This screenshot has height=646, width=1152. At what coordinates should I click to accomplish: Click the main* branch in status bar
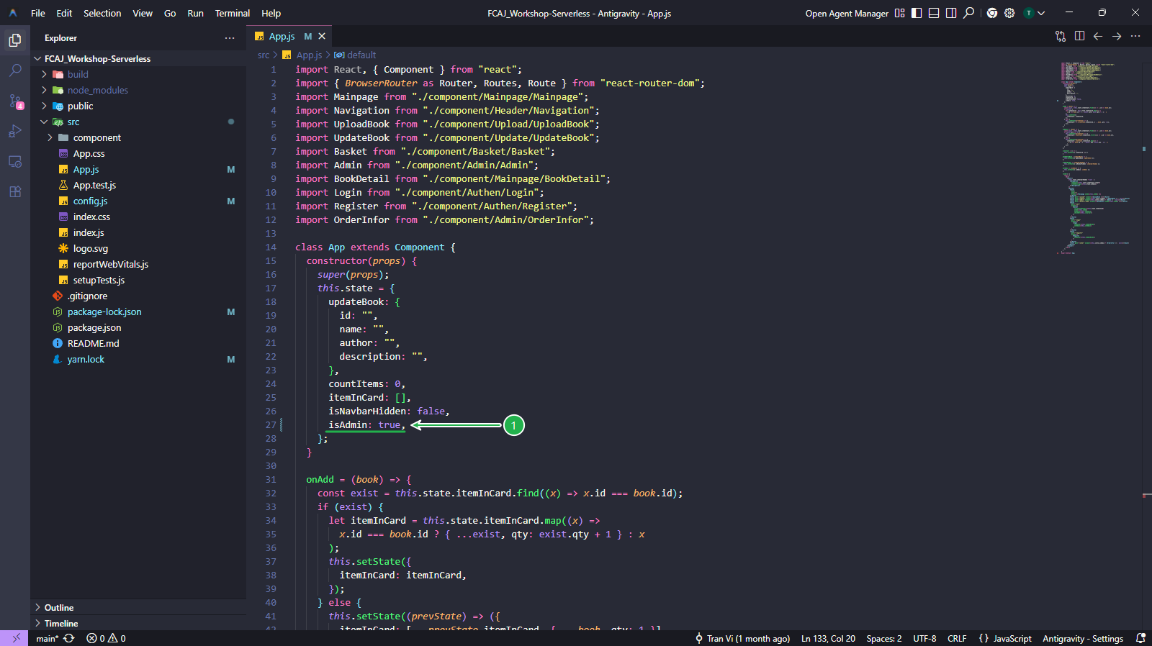(x=46, y=638)
